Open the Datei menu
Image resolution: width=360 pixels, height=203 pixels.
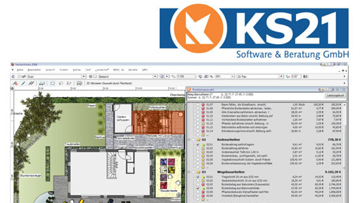[20, 70]
